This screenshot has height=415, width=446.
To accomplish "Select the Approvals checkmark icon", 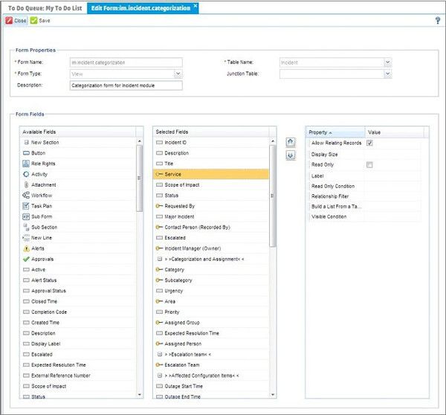I will pyautogui.click(x=26, y=259).
